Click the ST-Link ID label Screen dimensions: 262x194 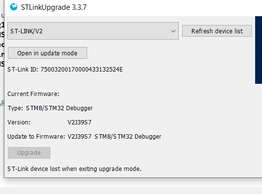(23, 70)
